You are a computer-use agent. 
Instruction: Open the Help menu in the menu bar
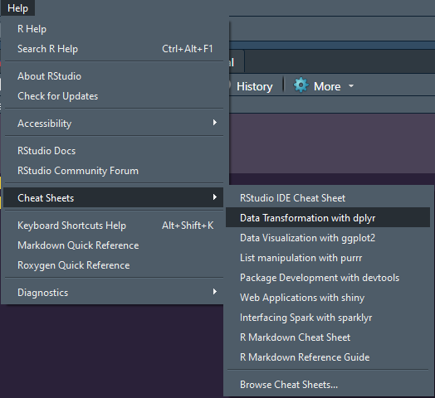17,8
